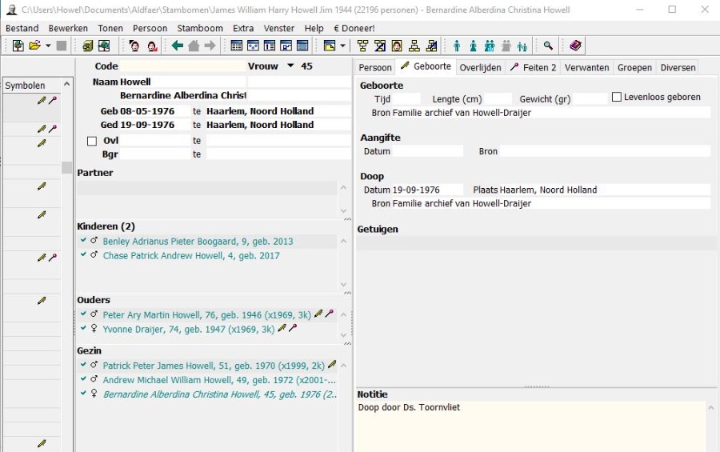Click the green back navigation arrow
Viewport: 720px width, 452px height.
[178, 46]
